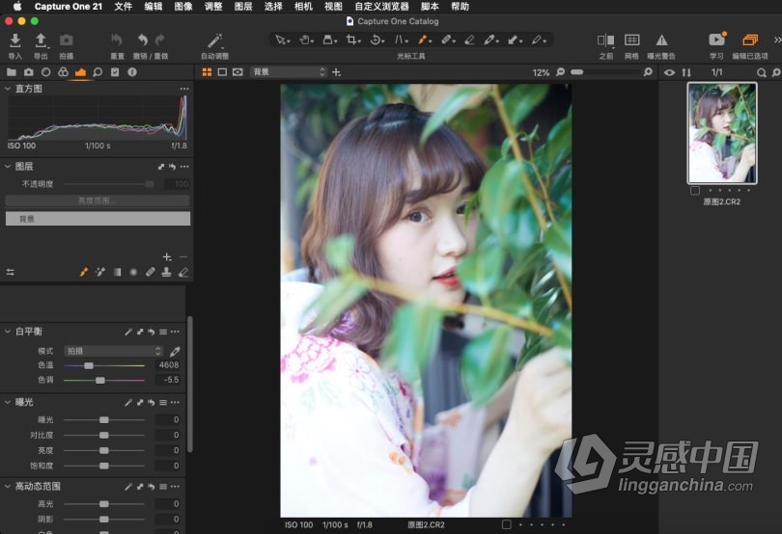Select the magic brush in layers panel

tap(100, 272)
